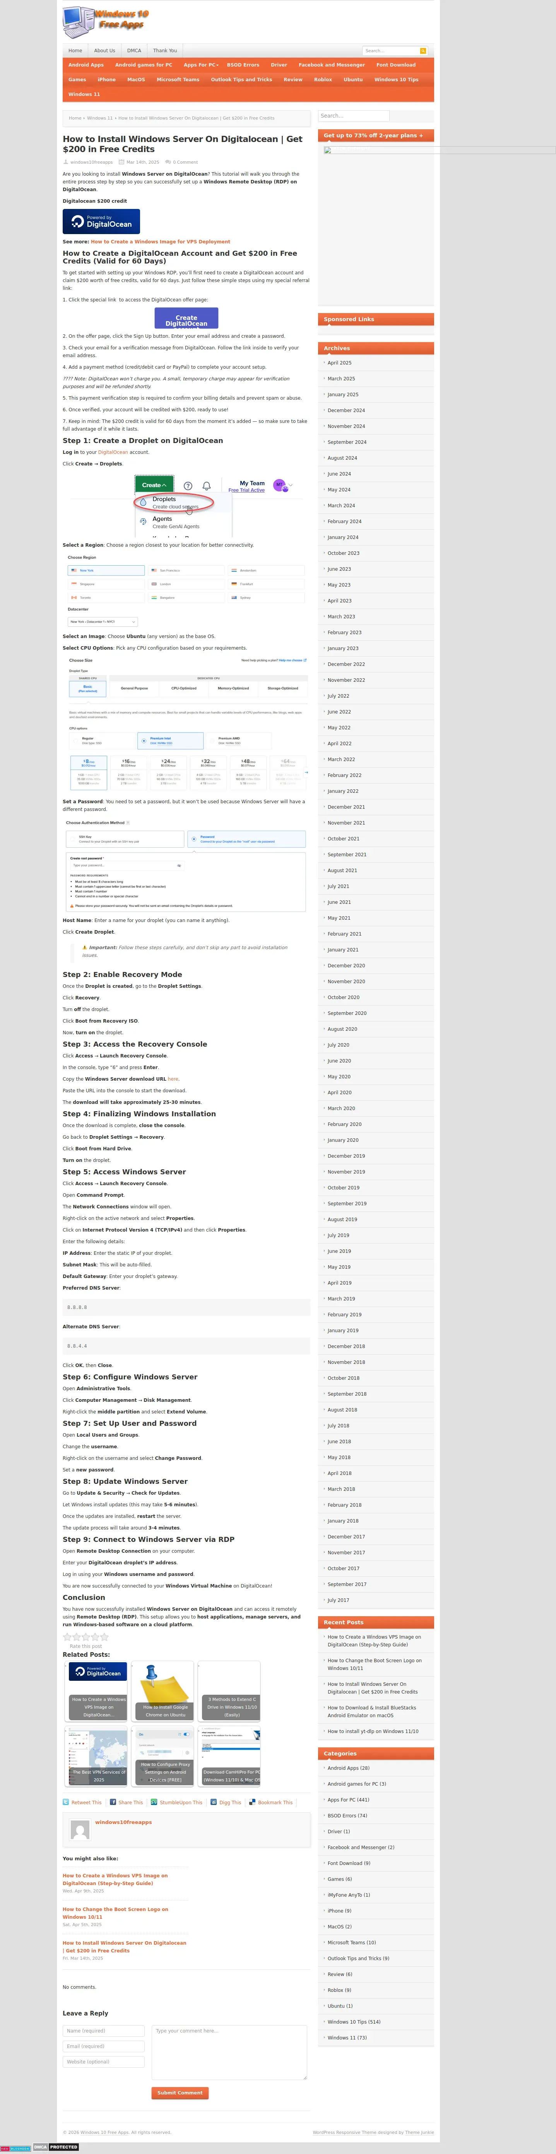This screenshot has height=2154, width=556.
Task: Open recent post about ytdlp on Windows
Action: [x=373, y=1732]
